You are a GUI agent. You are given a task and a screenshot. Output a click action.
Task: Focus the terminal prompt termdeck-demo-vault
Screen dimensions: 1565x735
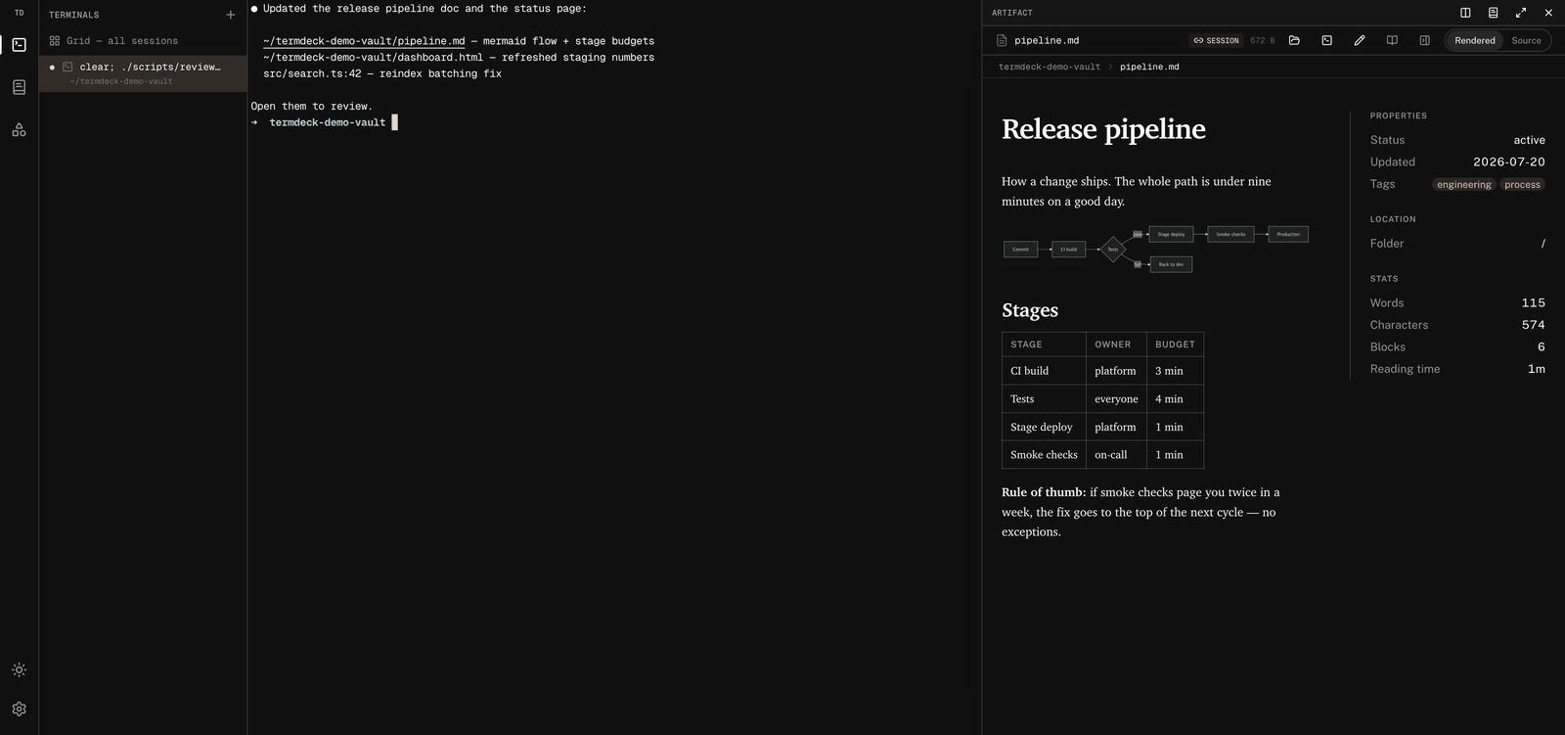(x=328, y=122)
